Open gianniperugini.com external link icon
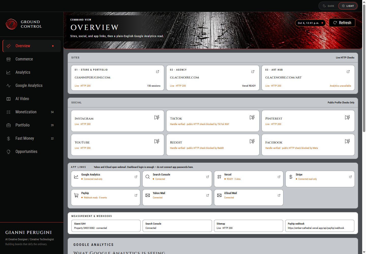This screenshot has width=366, height=254. [x=158, y=72]
